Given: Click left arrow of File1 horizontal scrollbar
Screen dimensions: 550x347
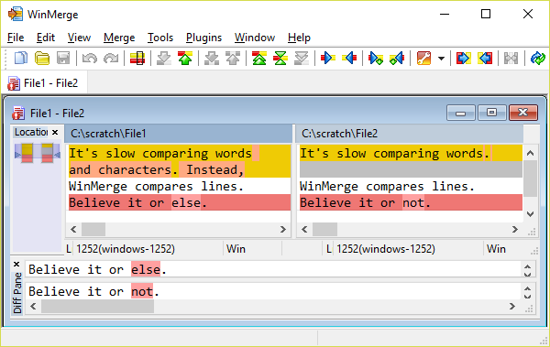Looking at the screenshot, I should (73, 229).
